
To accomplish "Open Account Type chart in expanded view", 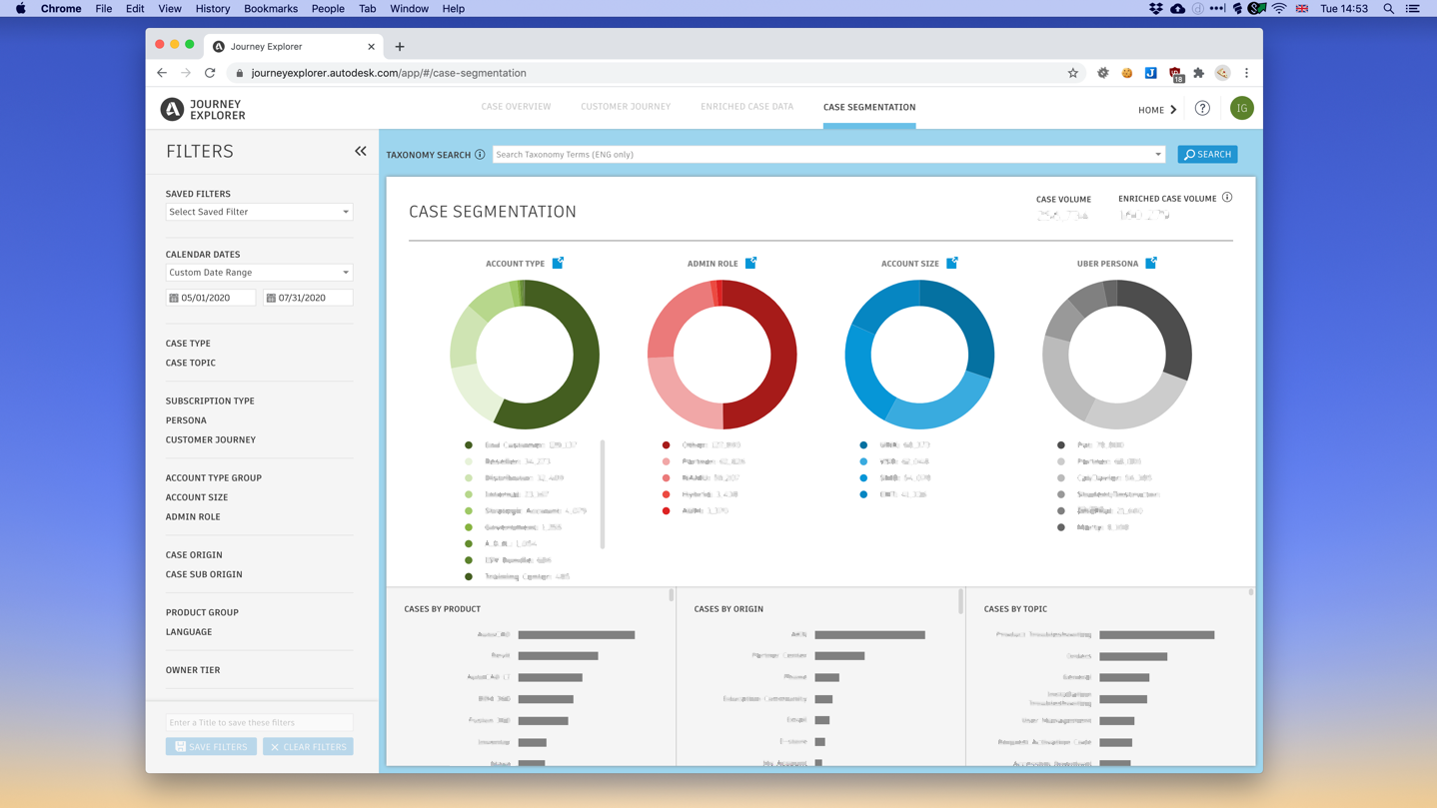I will coord(558,263).
